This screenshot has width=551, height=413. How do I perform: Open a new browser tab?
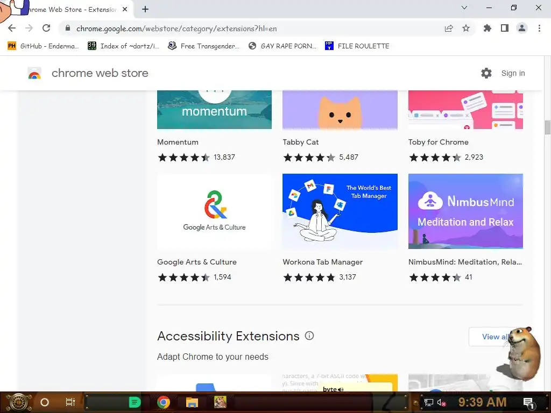(x=145, y=9)
